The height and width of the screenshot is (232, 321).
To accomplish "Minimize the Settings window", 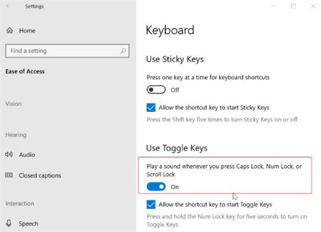I will click(274, 6).
